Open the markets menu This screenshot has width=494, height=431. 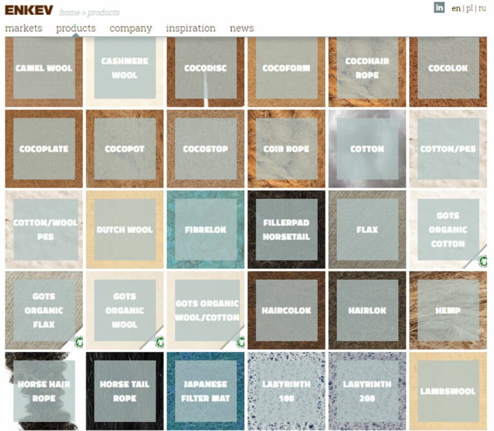[x=23, y=28]
